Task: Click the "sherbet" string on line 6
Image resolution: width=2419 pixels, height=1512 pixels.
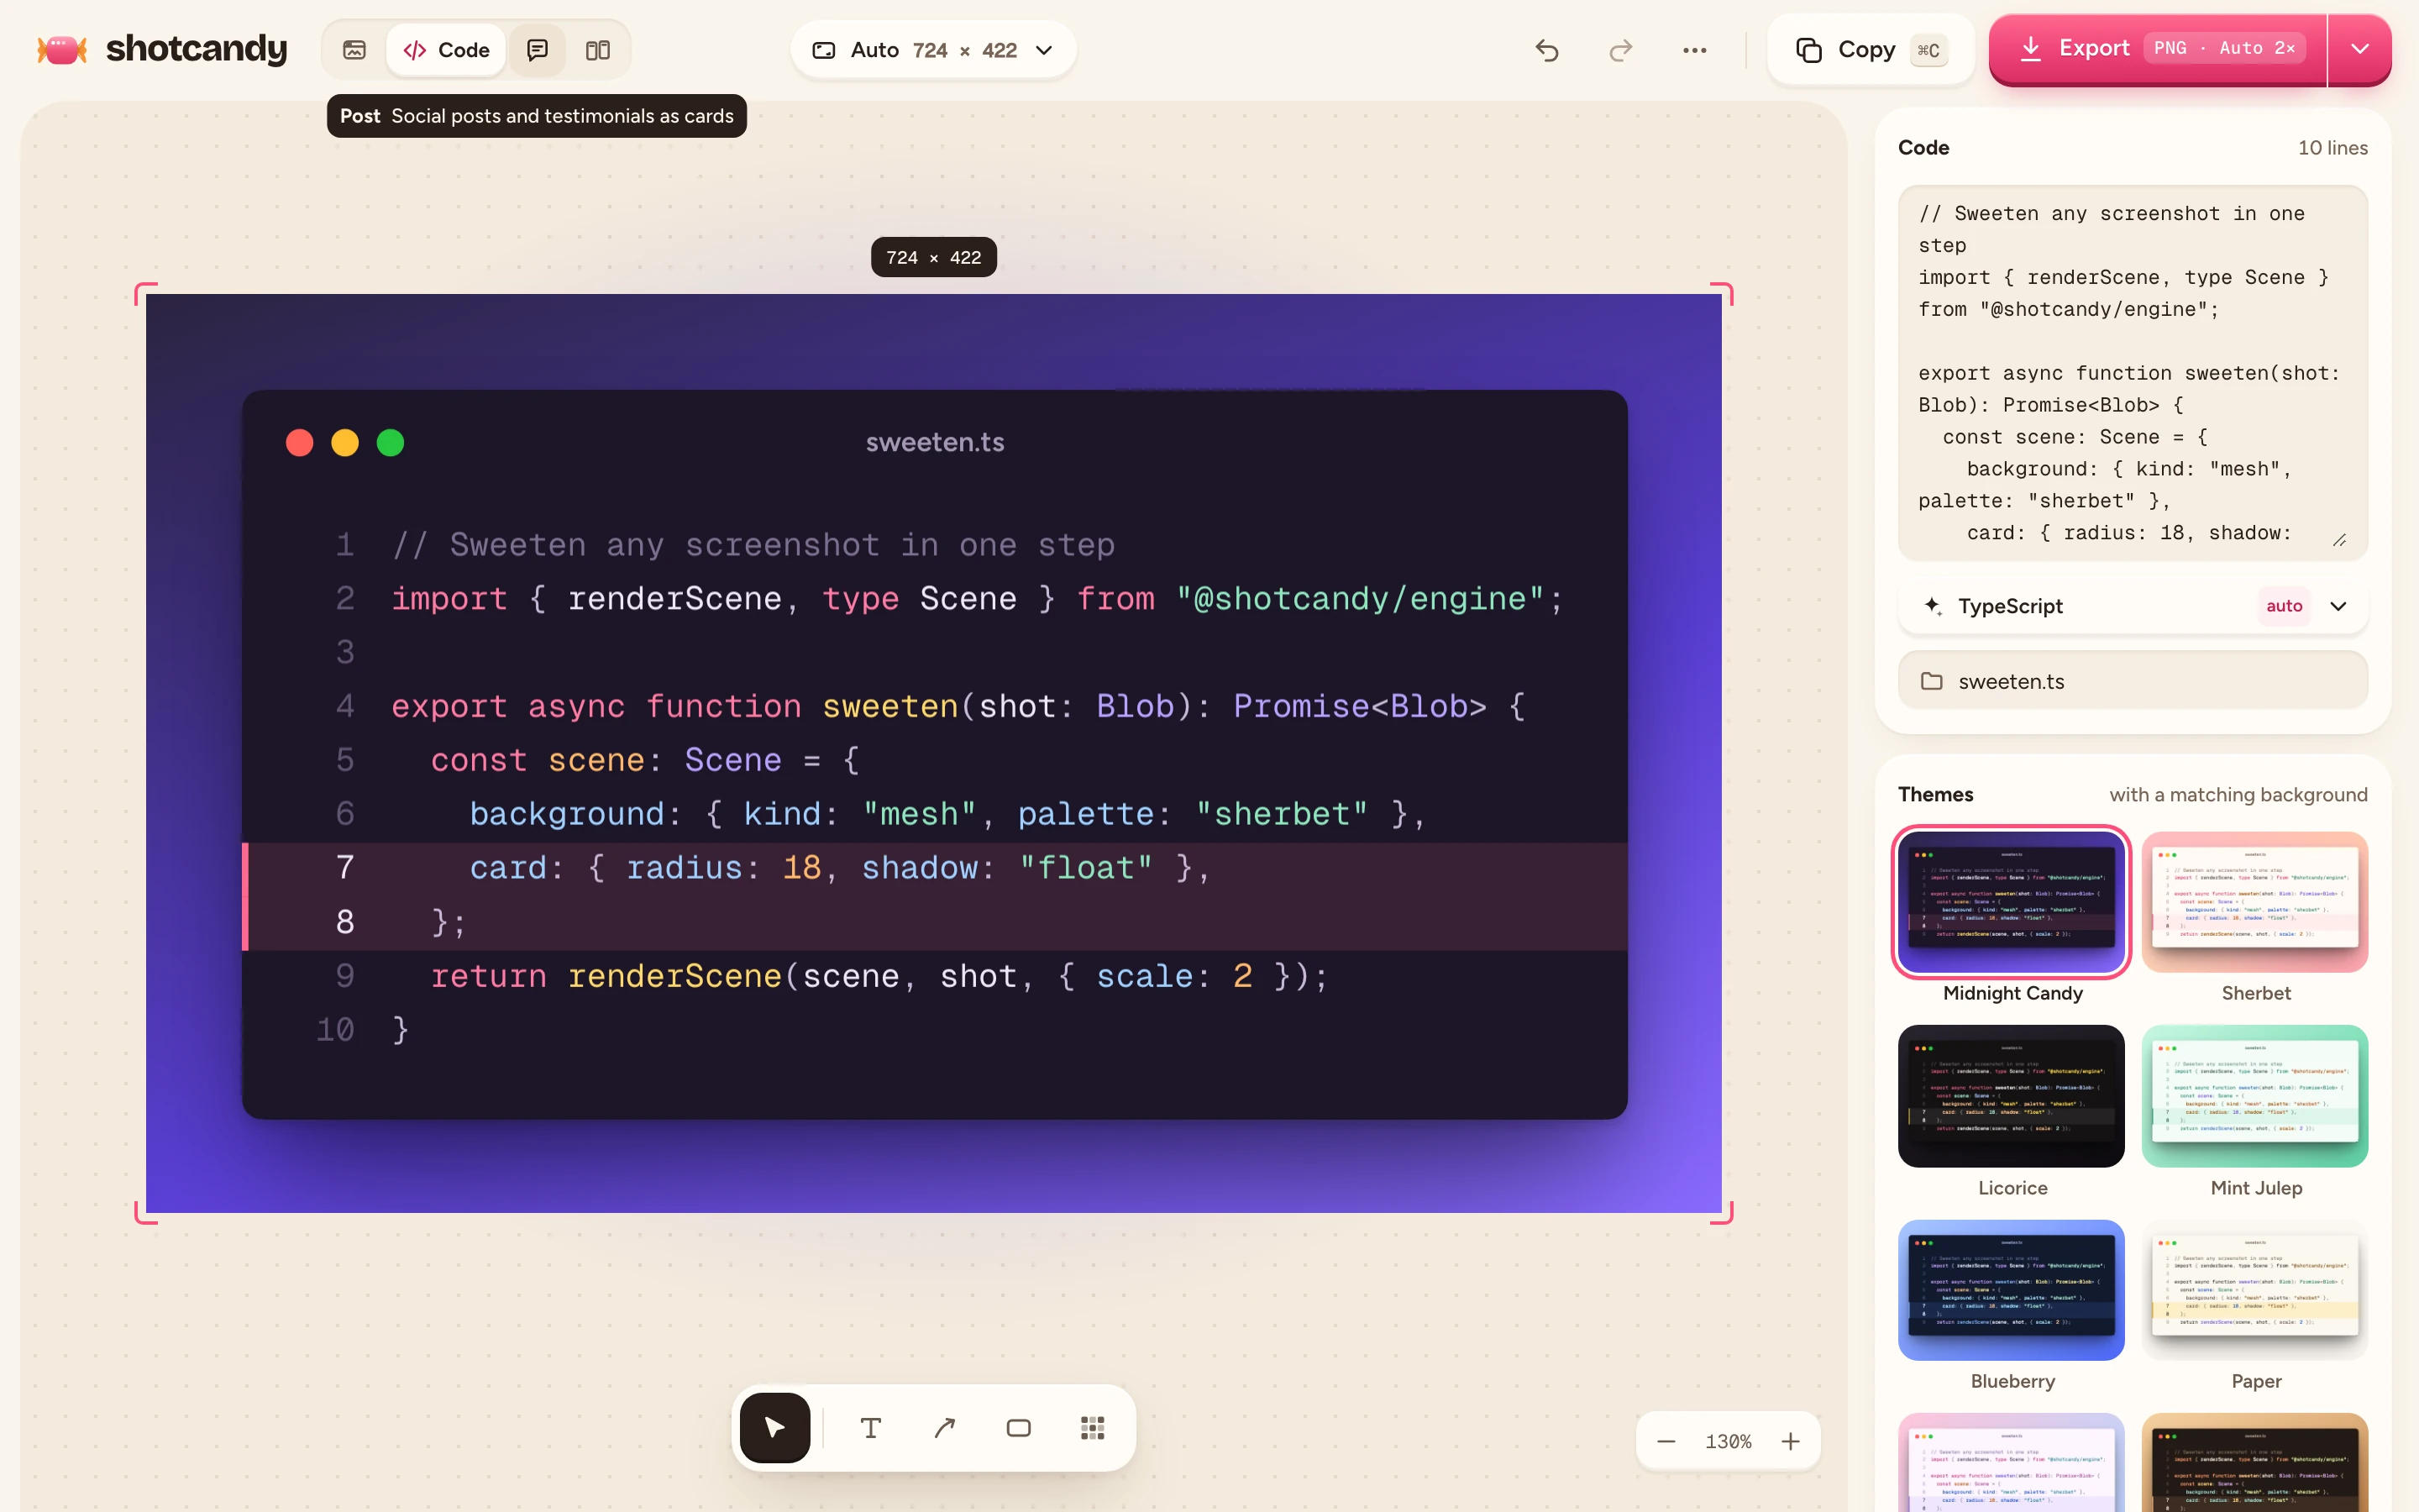Action: tap(1282, 814)
